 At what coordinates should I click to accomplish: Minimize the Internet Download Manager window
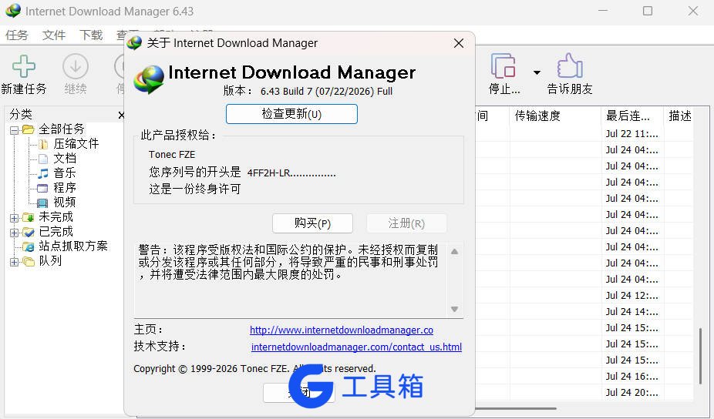[x=603, y=11]
